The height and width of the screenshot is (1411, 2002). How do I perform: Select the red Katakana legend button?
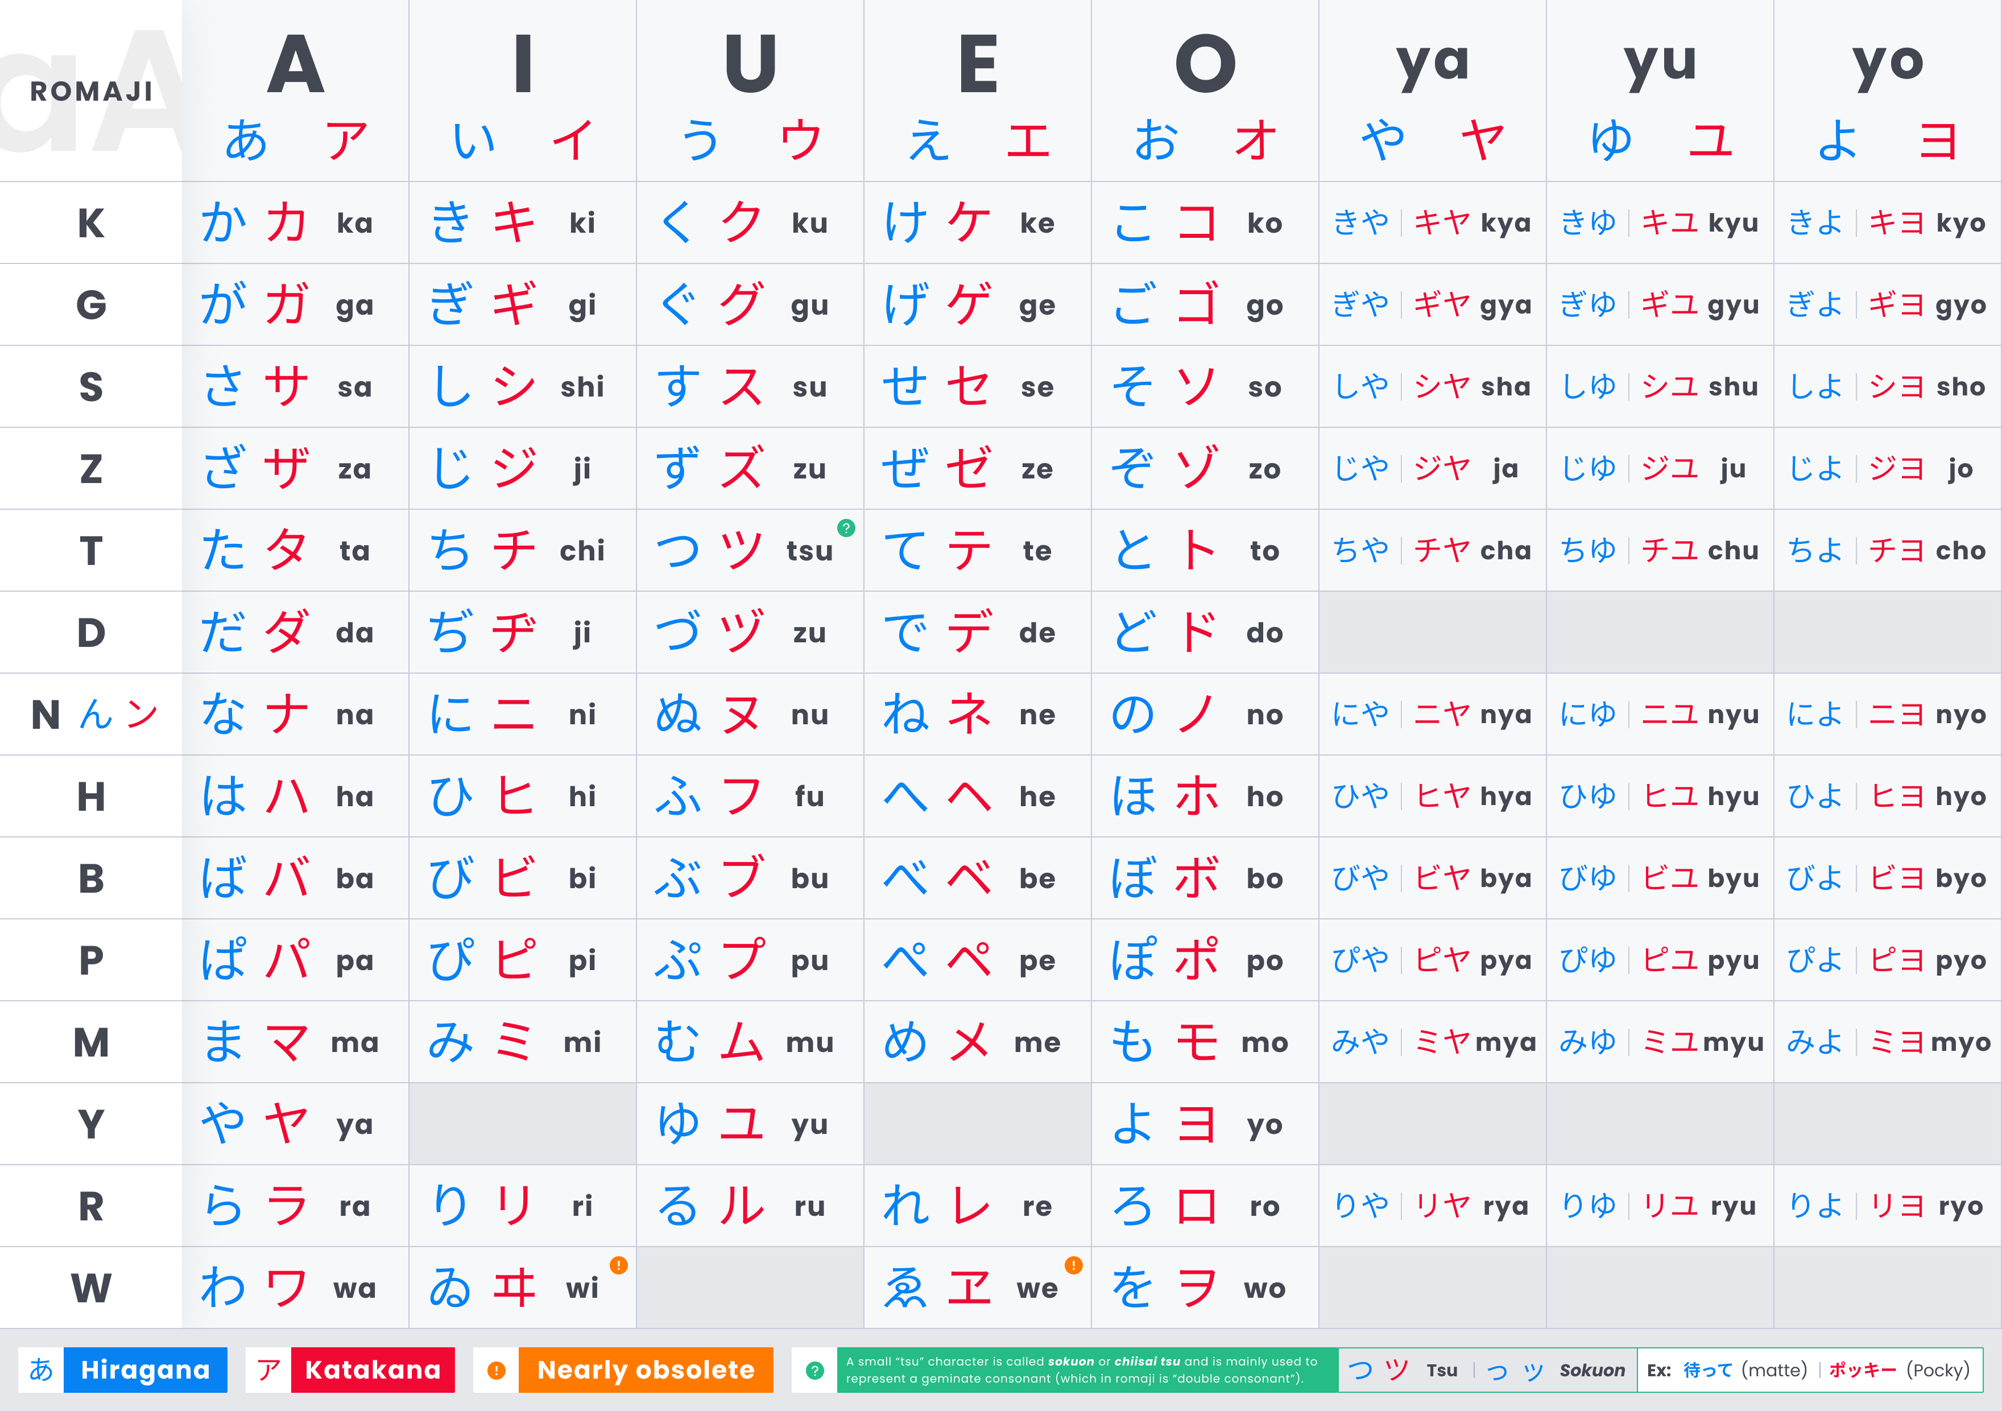tap(373, 1370)
